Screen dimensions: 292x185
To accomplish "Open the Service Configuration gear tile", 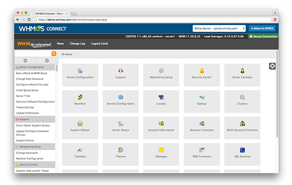I will pyautogui.click(x=120, y=102).
